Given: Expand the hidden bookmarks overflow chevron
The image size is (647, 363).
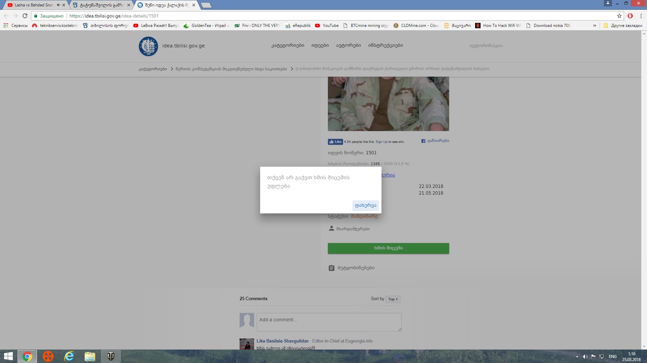Looking at the screenshot, I should [x=594, y=26].
